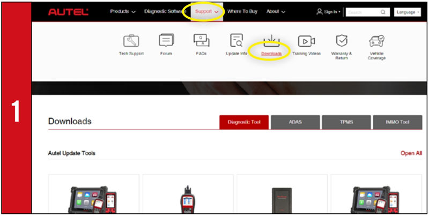Click the search magnifier icon
The height and width of the screenshot is (216, 429).
pos(383,12)
